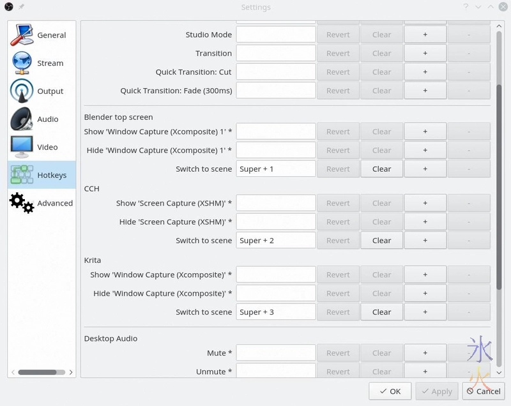Add an extra binding for Studio Mode
The height and width of the screenshot is (406, 511).
[425, 34]
